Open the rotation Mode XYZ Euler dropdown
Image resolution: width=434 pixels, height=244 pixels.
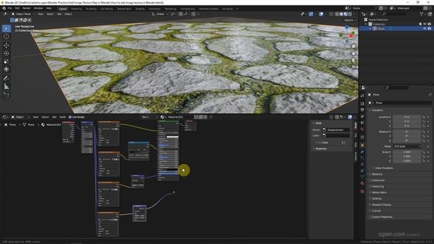pyautogui.click(x=407, y=146)
